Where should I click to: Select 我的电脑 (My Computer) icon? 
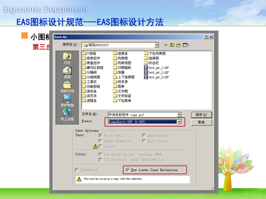point(67,101)
